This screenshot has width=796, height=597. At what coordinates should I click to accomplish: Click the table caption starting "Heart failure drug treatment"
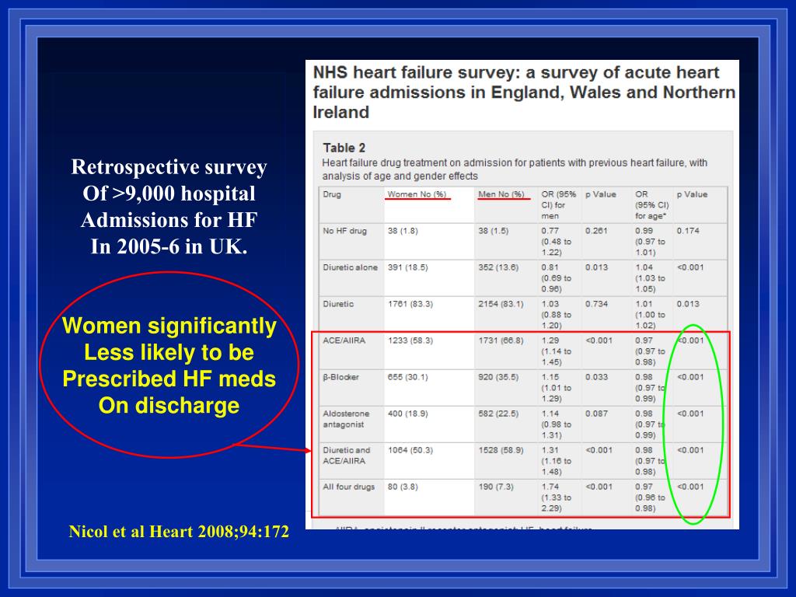(x=515, y=169)
